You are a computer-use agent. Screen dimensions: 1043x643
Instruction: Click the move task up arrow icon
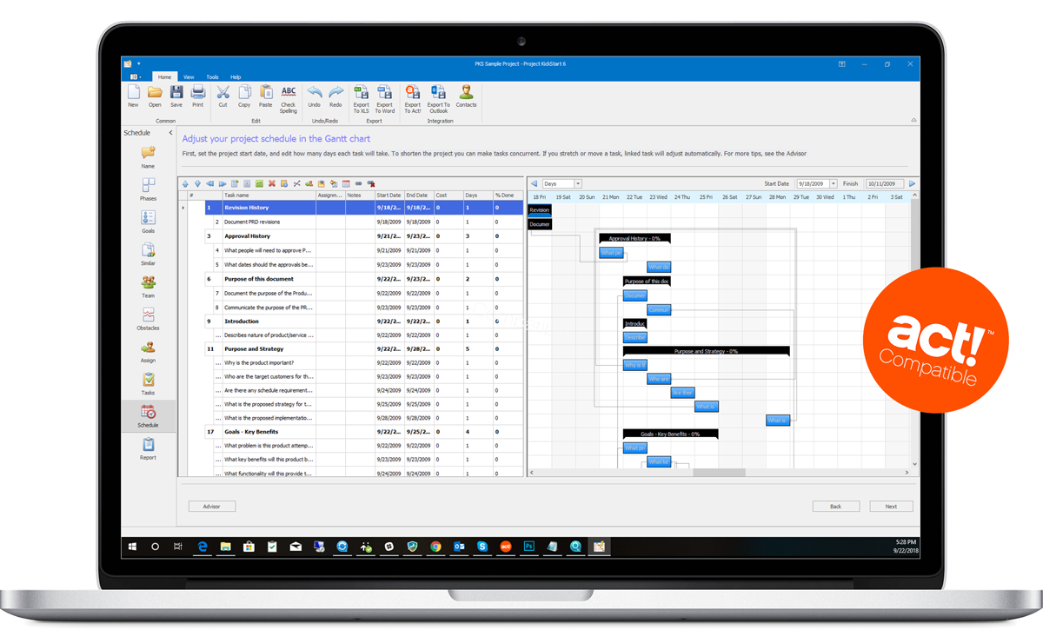[x=185, y=184]
